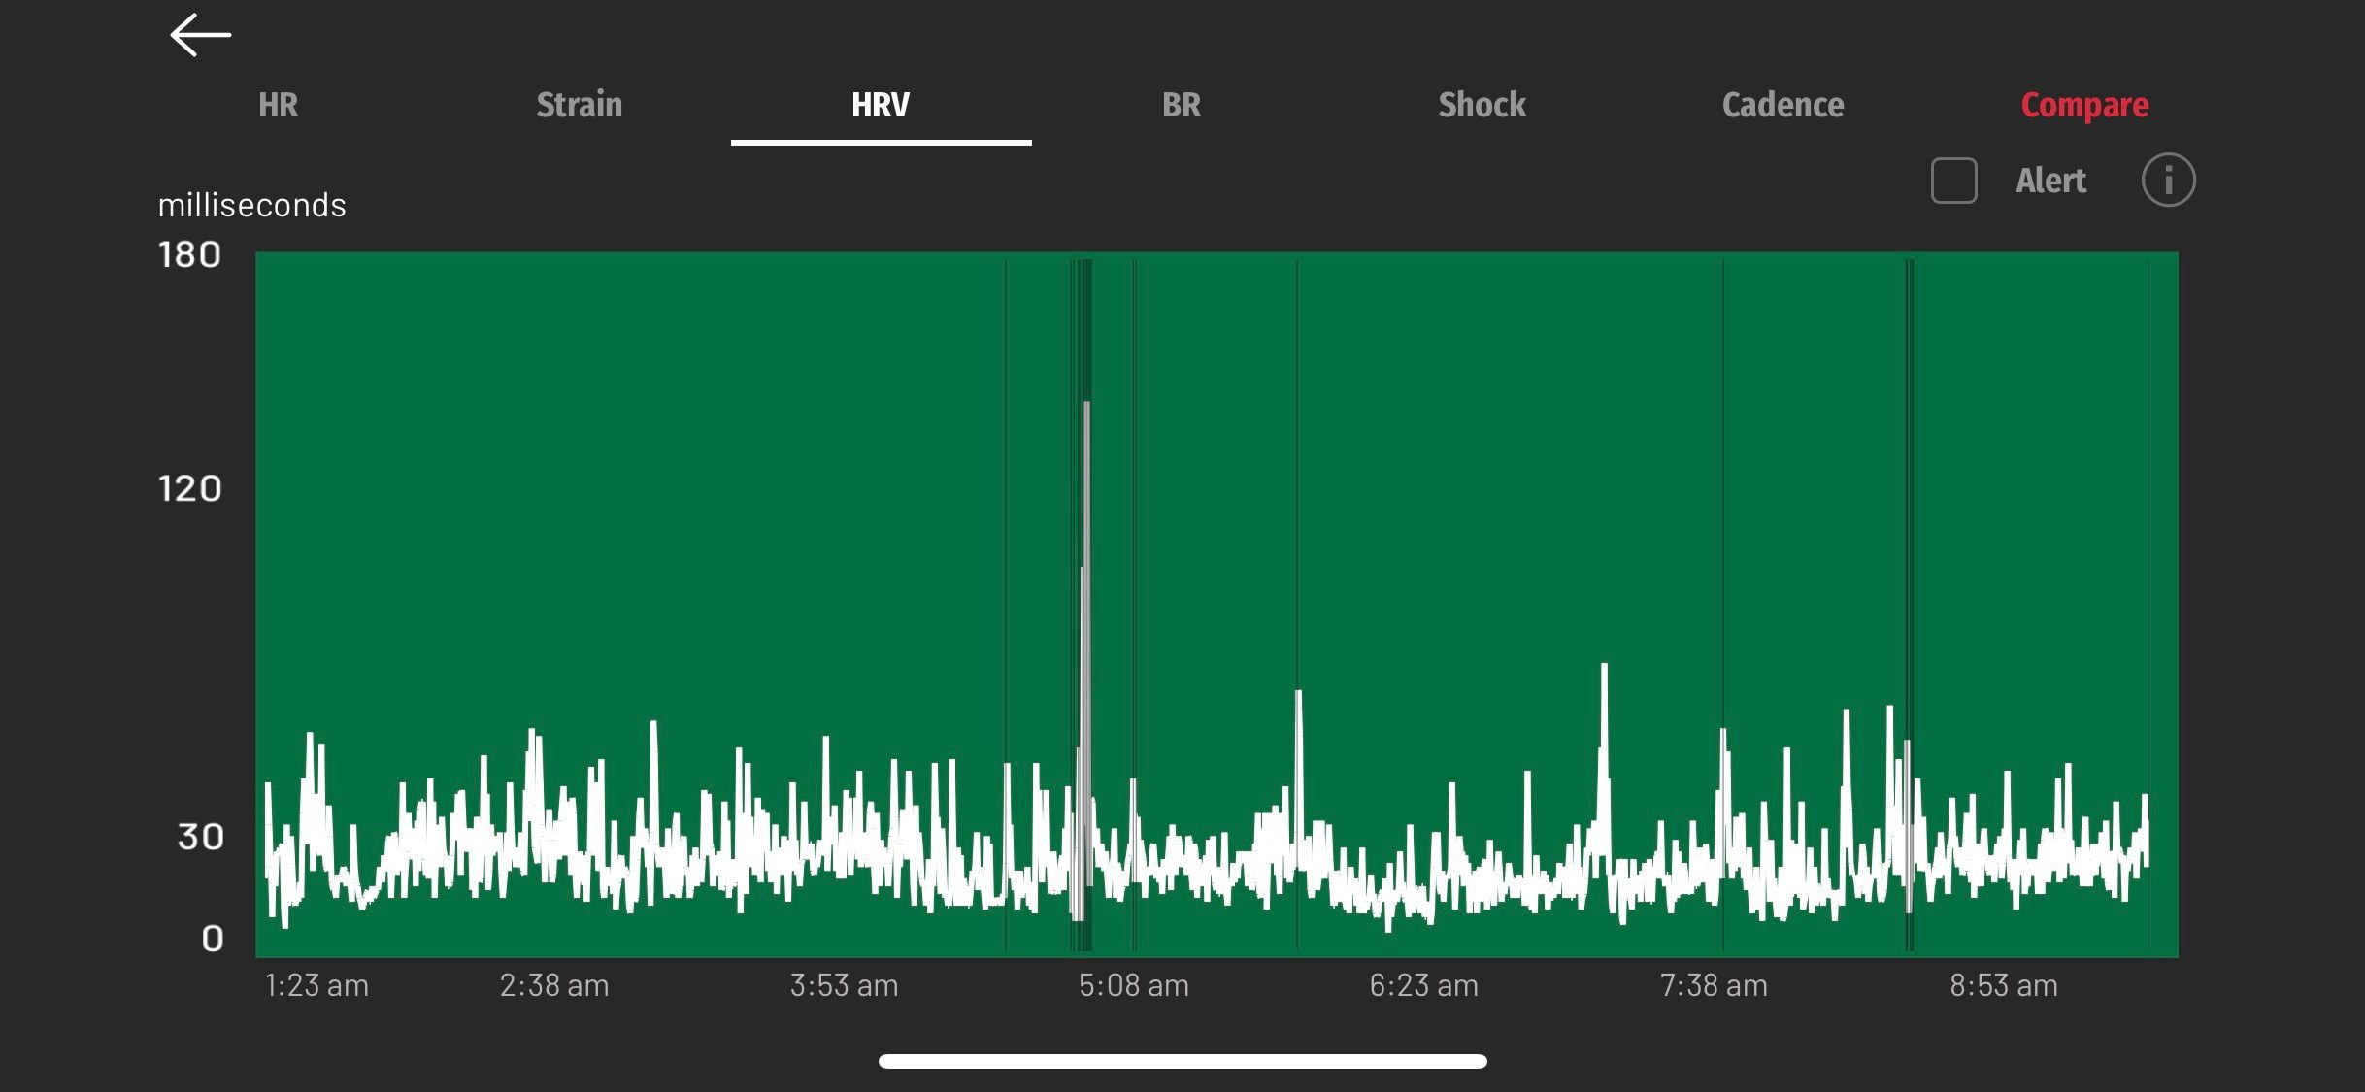Tap the bottom home indicator bar
2365x1092 pixels.
(x=1182, y=1061)
